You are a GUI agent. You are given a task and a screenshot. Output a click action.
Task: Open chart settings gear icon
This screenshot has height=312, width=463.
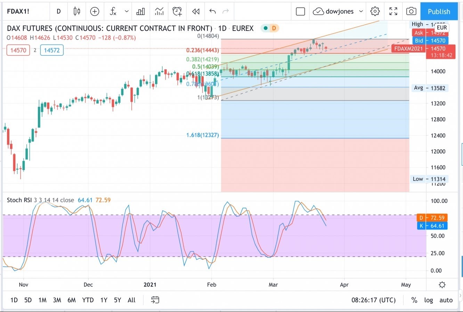click(x=375, y=11)
